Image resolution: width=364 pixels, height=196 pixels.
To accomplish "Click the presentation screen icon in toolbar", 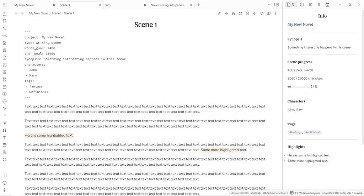I will pos(262,14).
